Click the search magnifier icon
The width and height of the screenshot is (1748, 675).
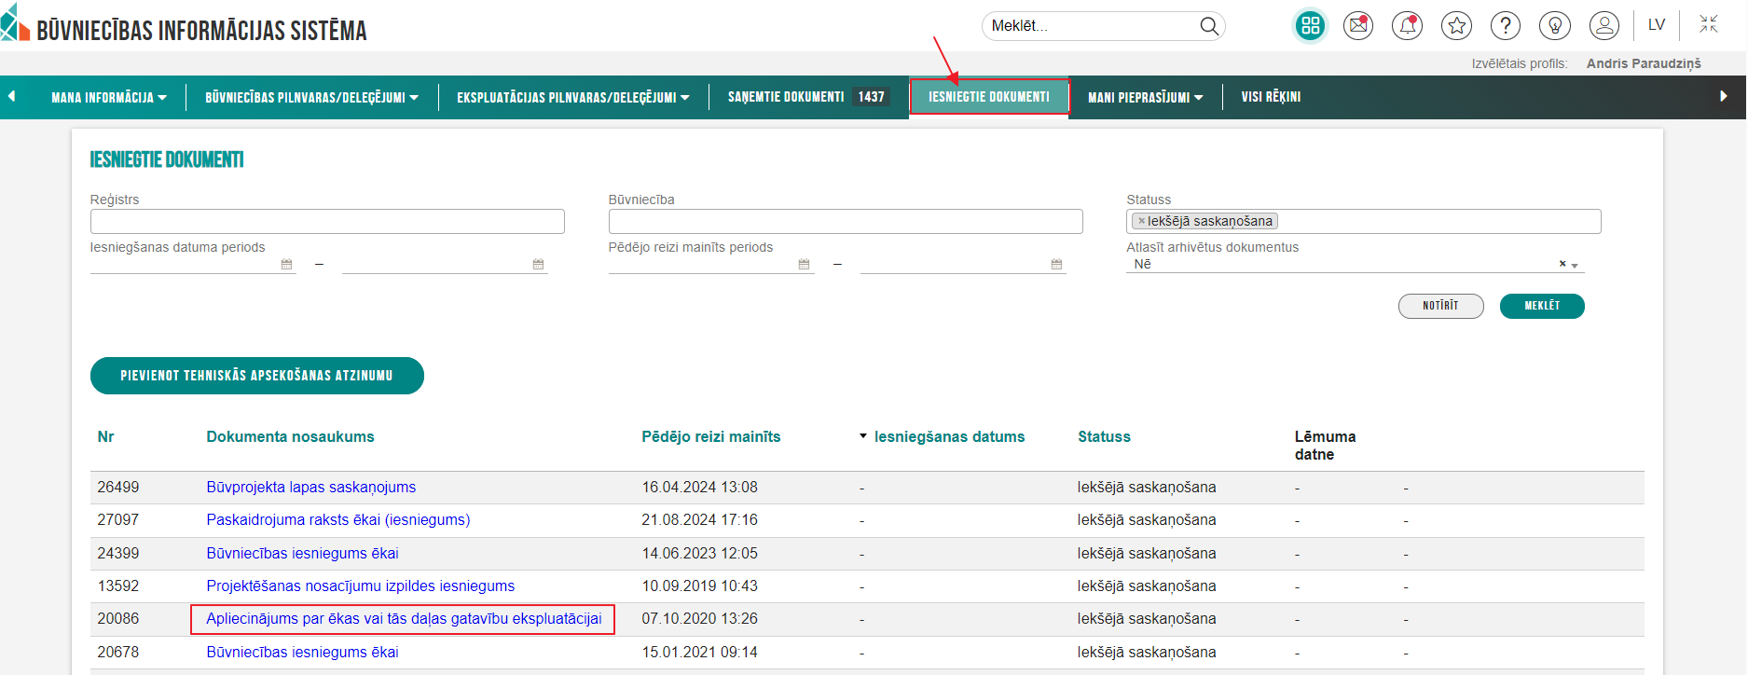pyautogui.click(x=1209, y=26)
